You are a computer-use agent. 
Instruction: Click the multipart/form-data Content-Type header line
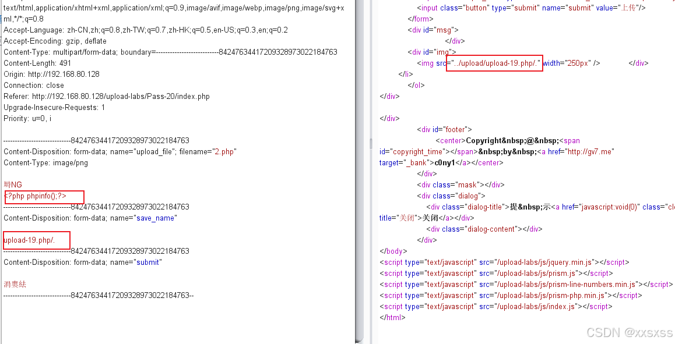pyautogui.click(x=170, y=52)
